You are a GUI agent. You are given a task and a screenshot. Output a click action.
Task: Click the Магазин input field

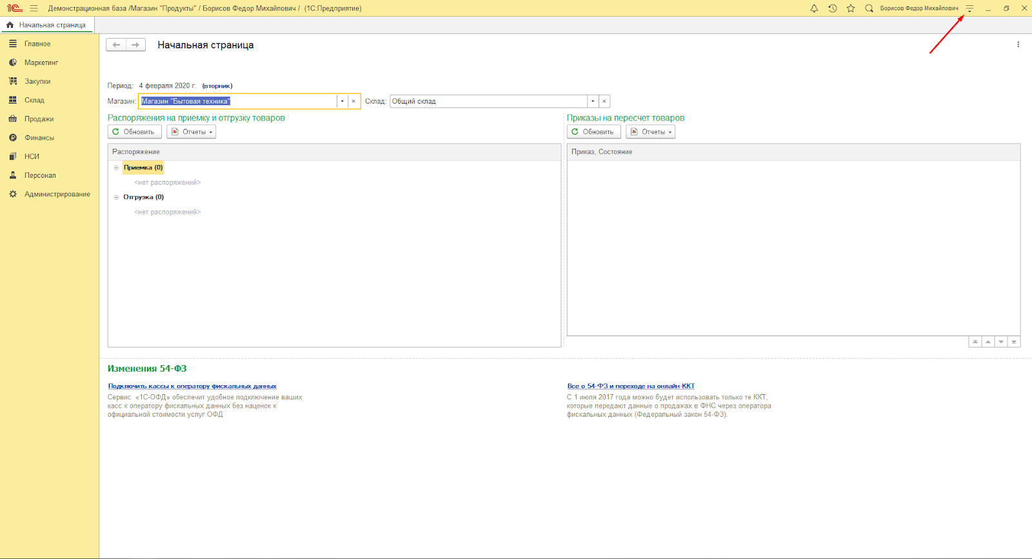(238, 101)
